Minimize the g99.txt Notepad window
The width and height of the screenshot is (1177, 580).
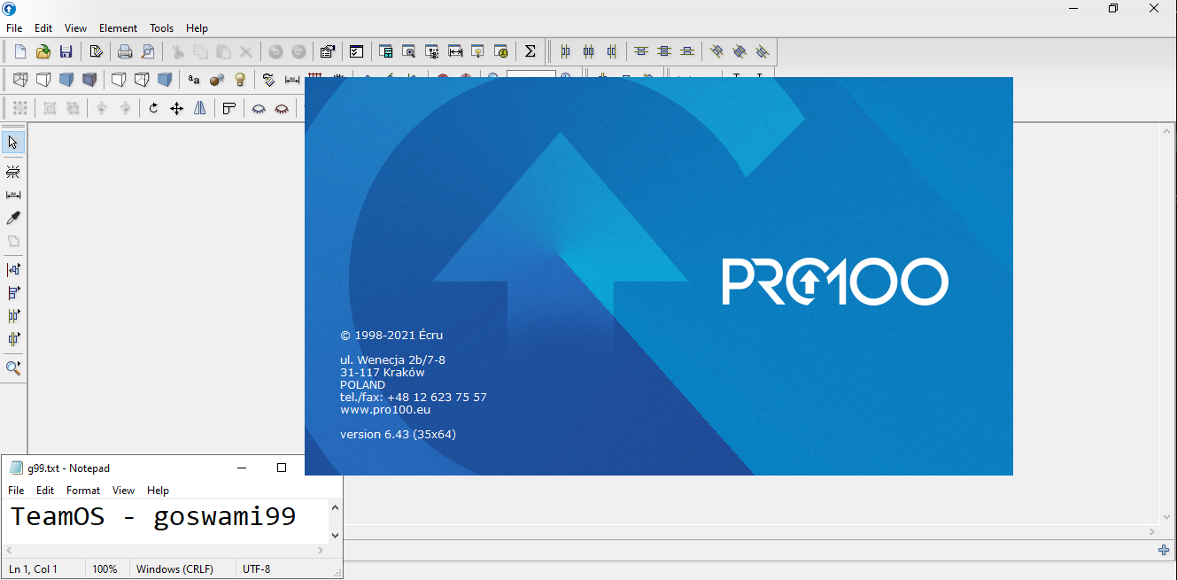[241, 468]
